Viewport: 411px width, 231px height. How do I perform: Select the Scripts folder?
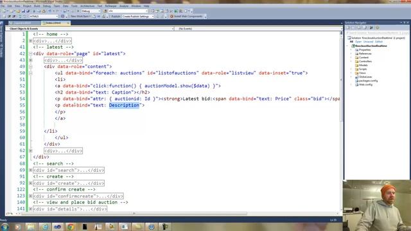point(361,69)
